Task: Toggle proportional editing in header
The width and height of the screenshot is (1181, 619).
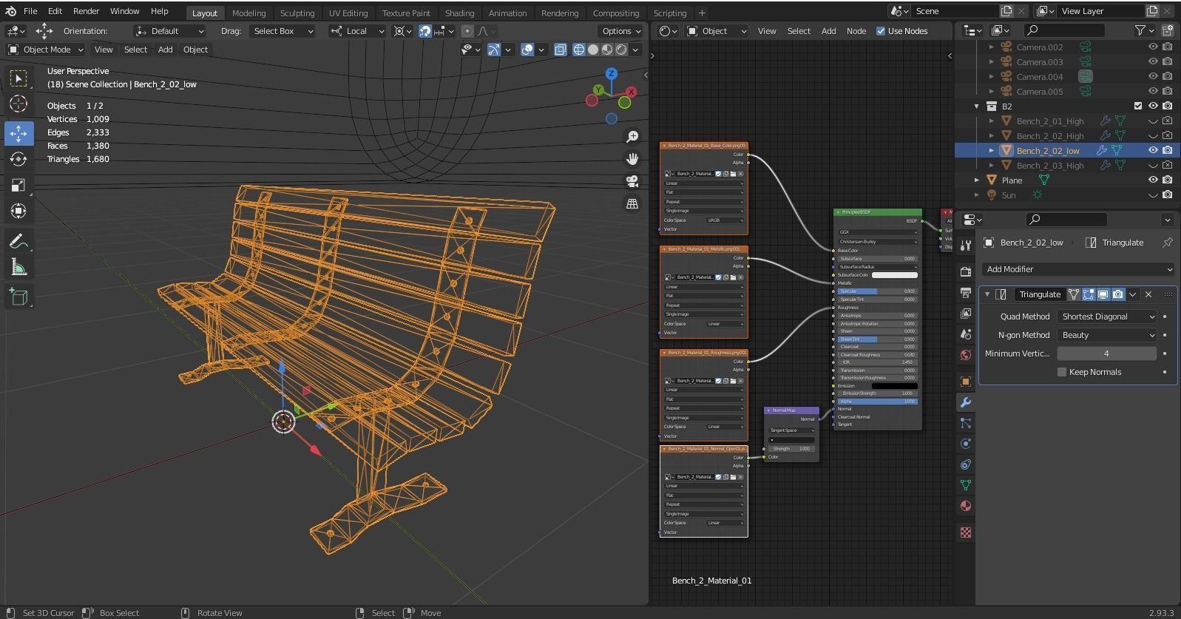Action: point(467,31)
